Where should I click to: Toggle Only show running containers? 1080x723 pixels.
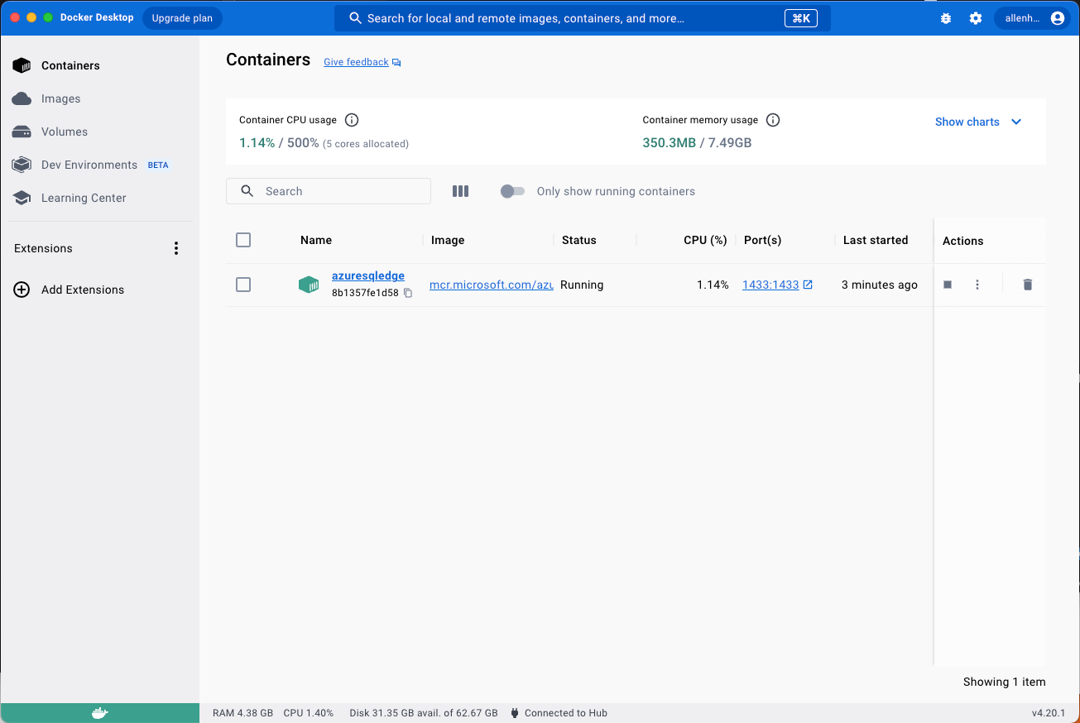(512, 191)
